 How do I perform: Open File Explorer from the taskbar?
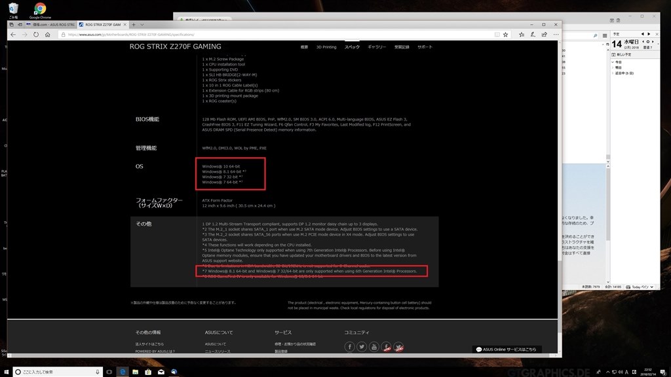135,372
